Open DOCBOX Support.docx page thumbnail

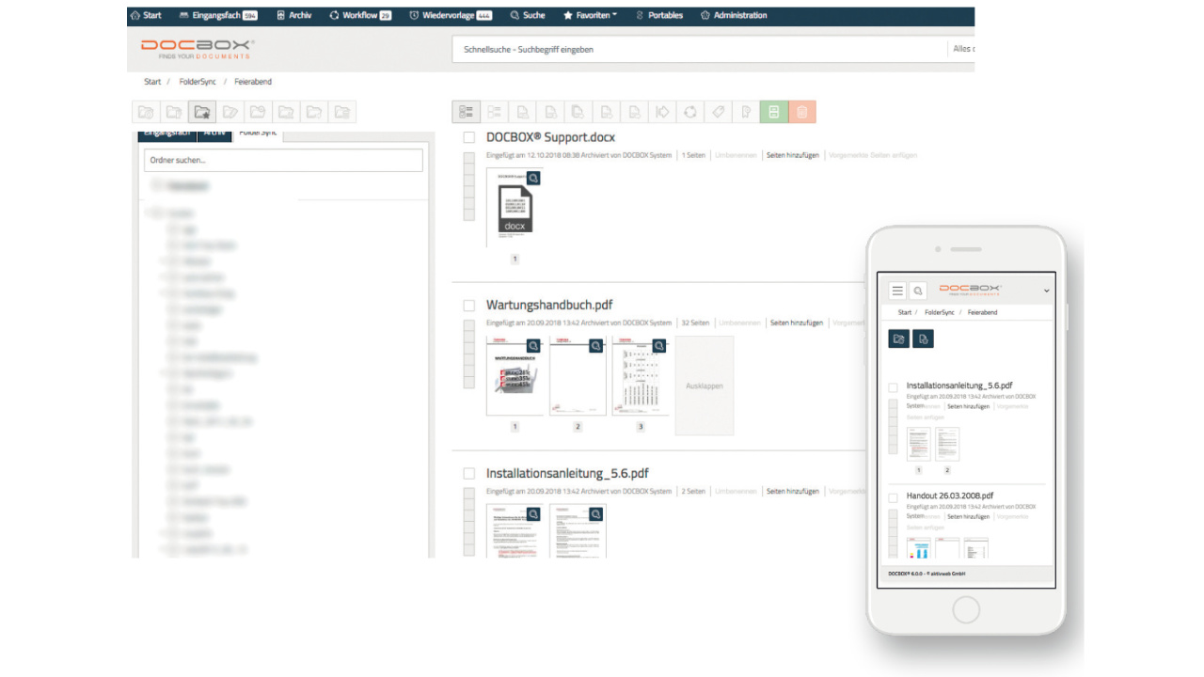515,208
